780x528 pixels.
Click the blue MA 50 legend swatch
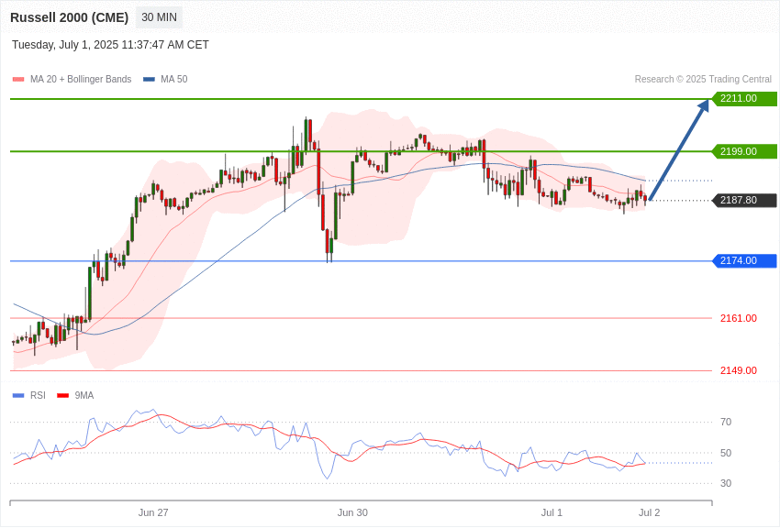coord(149,79)
